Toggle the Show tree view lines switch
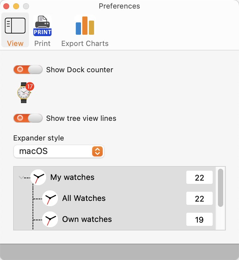This screenshot has width=239, height=260. click(28, 118)
